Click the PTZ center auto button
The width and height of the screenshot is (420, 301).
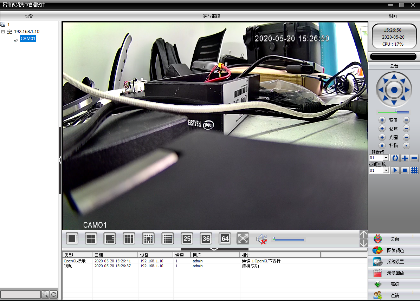click(x=394, y=90)
